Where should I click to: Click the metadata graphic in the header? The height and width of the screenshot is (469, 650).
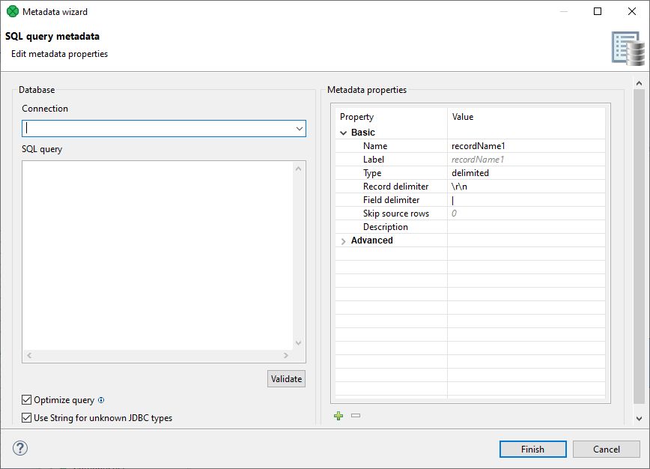626,46
